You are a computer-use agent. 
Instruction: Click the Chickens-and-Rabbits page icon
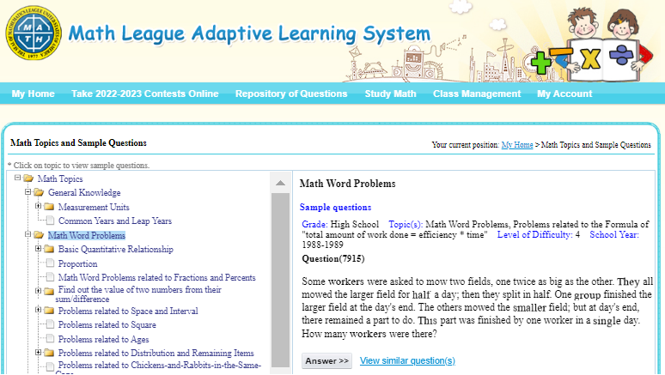click(50, 366)
